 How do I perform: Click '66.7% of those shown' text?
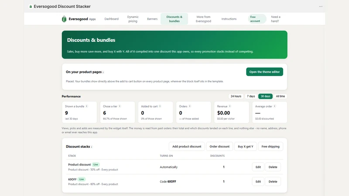click(x=115, y=118)
